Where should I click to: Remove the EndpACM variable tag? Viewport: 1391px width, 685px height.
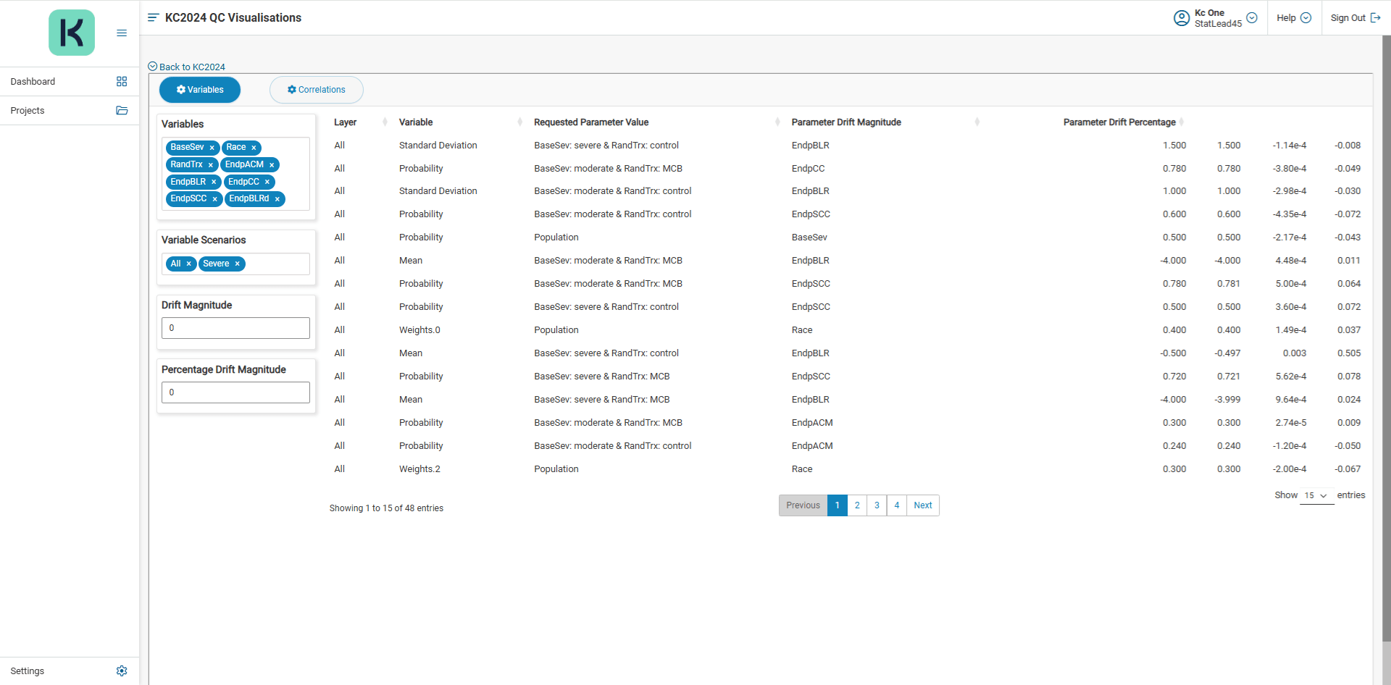coord(272,165)
